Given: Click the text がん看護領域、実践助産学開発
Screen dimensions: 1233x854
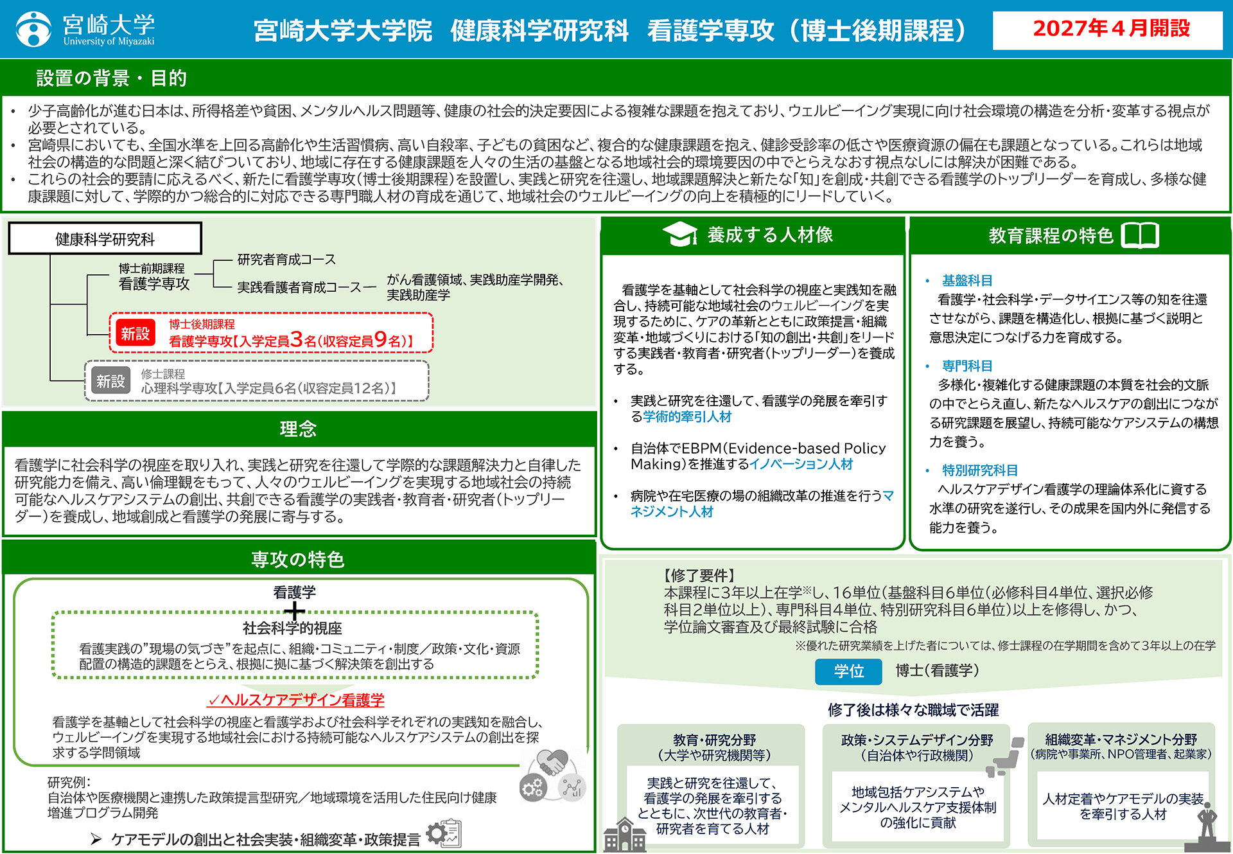Looking at the screenshot, I should 475,280.
